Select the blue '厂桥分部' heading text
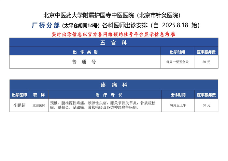This screenshot has height=161, width=228. tap(46, 25)
